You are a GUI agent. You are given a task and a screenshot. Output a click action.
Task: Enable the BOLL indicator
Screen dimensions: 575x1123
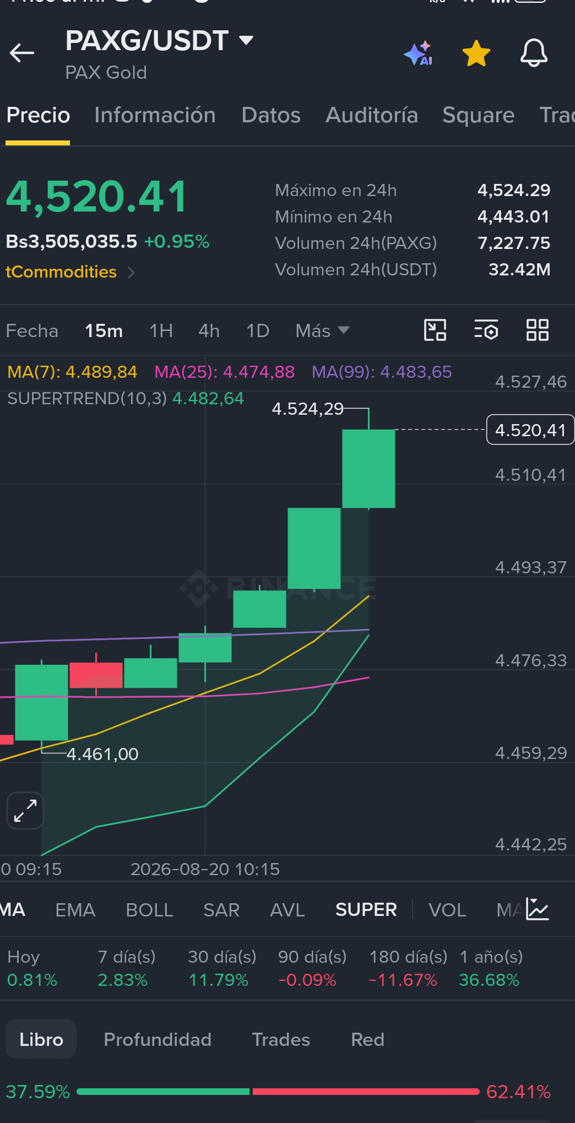tap(149, 910)
